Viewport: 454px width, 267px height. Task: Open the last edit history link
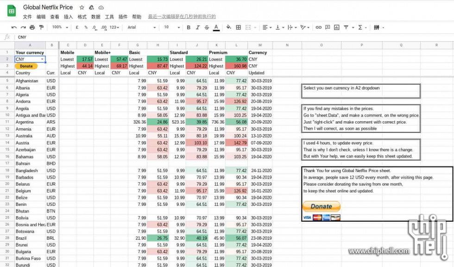182,17
